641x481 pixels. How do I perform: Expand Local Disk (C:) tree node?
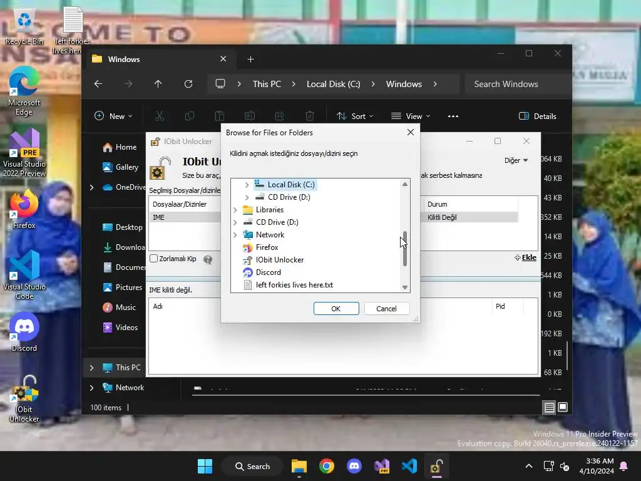click(x=247, y=185)
